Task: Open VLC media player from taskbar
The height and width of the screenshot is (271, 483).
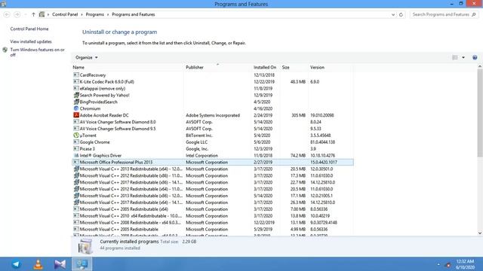Action: click(38, 264)
